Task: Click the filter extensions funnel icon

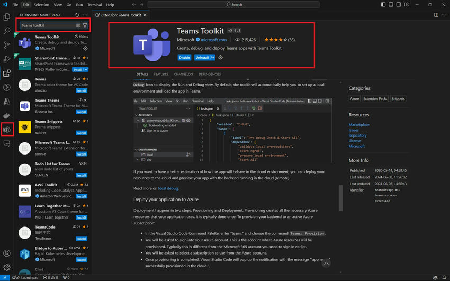Action: click(85, 25)
